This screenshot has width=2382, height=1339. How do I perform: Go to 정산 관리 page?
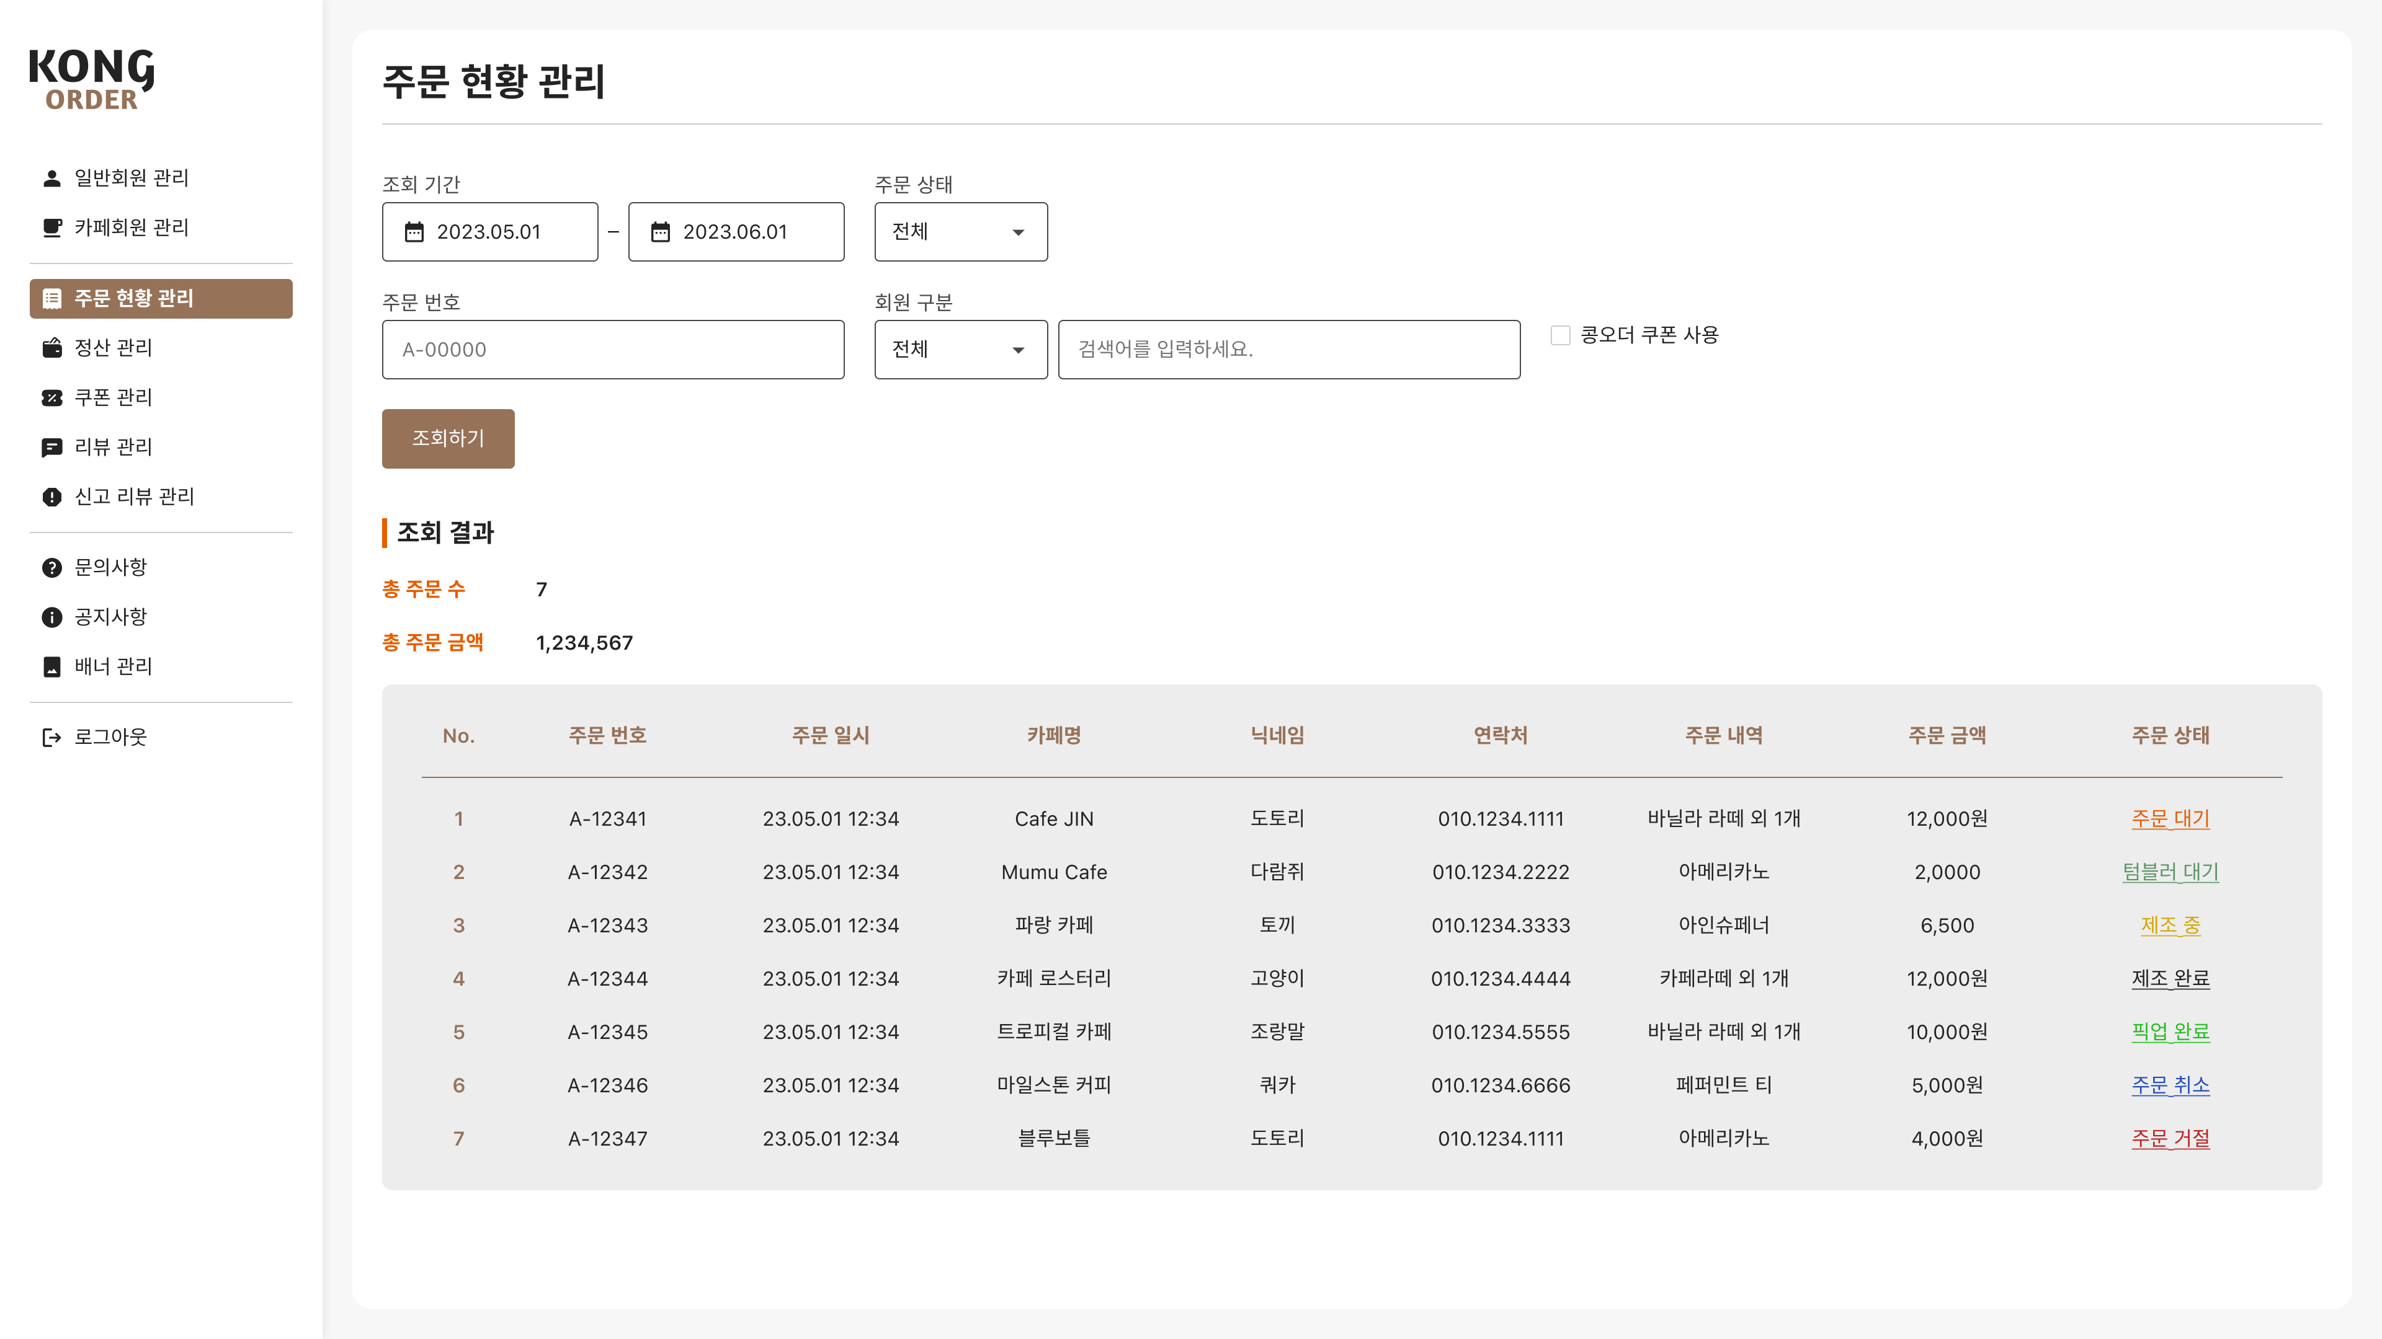pyautogui.click(x=161, y=348)
